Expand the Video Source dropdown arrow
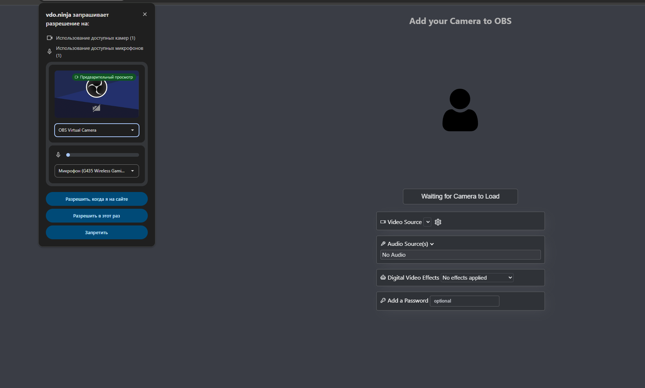Screen dimensions: 645x388 (428, 222)
